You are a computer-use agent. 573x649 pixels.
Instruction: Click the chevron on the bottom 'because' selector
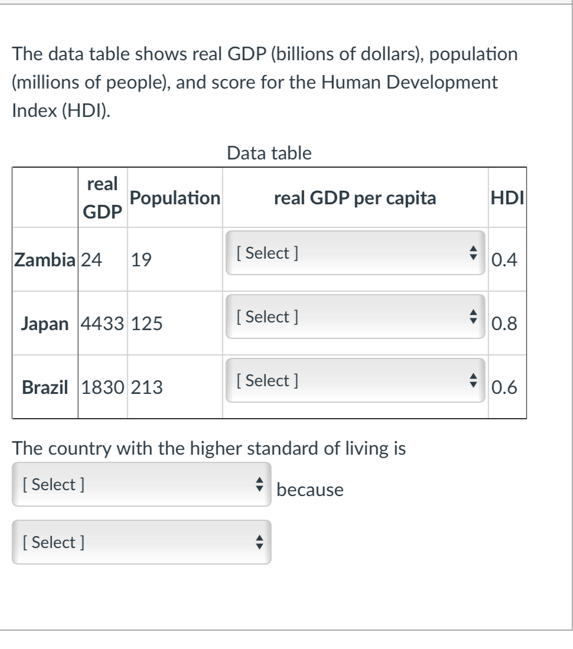(x=259, y=542)
